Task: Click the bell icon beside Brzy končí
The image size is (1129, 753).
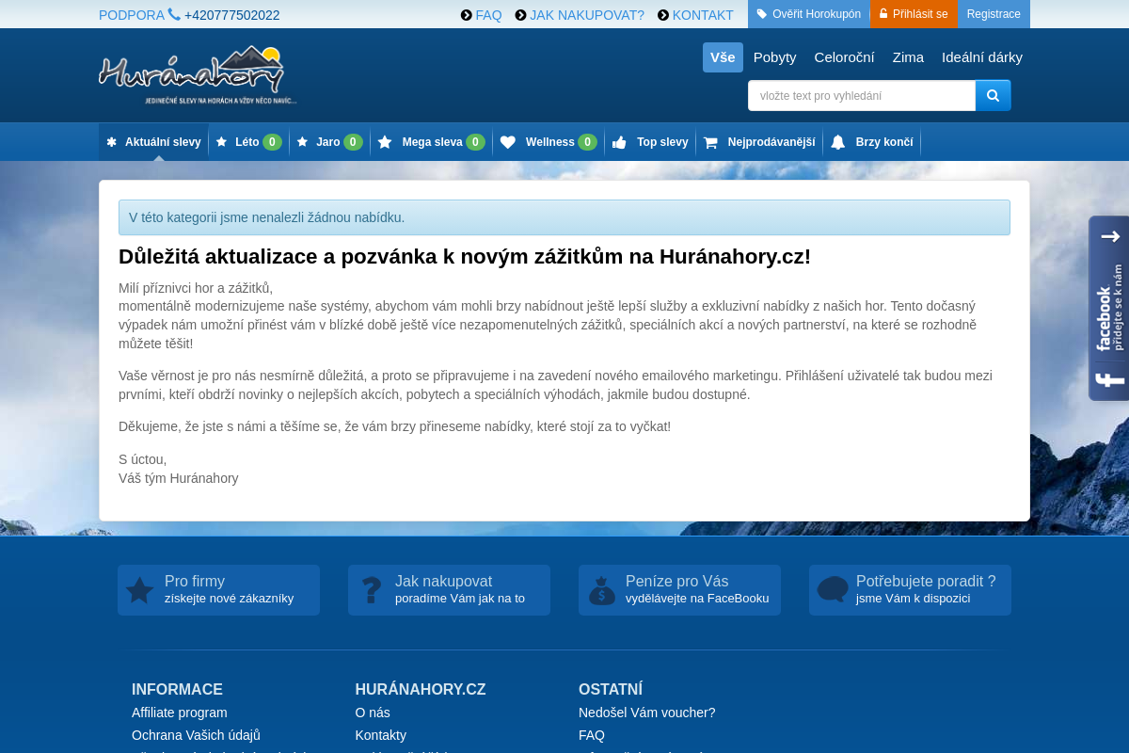Action: point(838,141)
